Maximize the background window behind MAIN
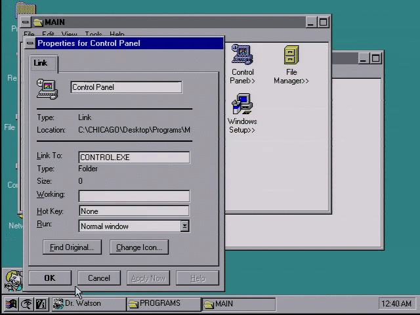 375,58
